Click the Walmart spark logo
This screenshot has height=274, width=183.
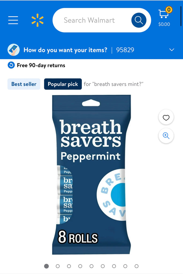37,20
